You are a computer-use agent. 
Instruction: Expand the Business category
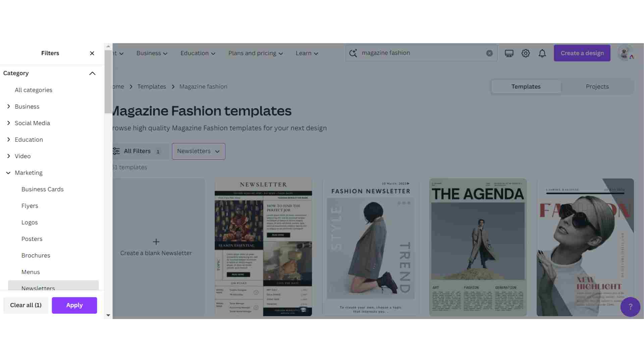point(9,106)
